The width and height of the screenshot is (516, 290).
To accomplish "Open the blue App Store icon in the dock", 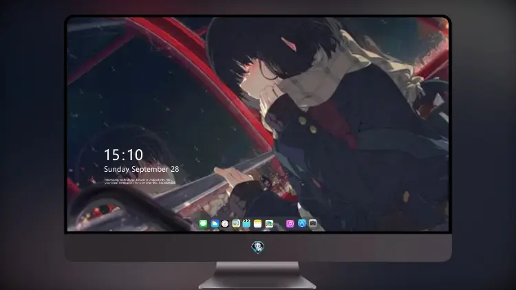I will click(302, 223).
